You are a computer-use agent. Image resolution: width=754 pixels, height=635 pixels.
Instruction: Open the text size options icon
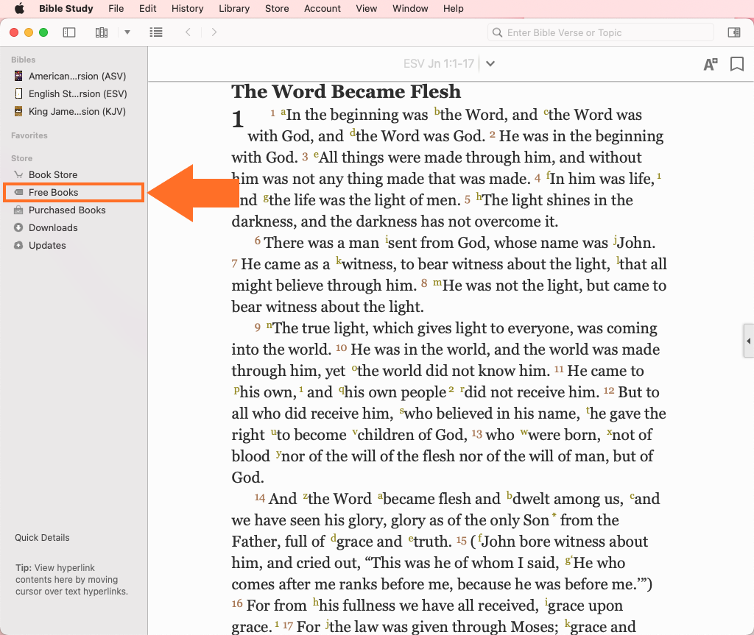[710, 65]
